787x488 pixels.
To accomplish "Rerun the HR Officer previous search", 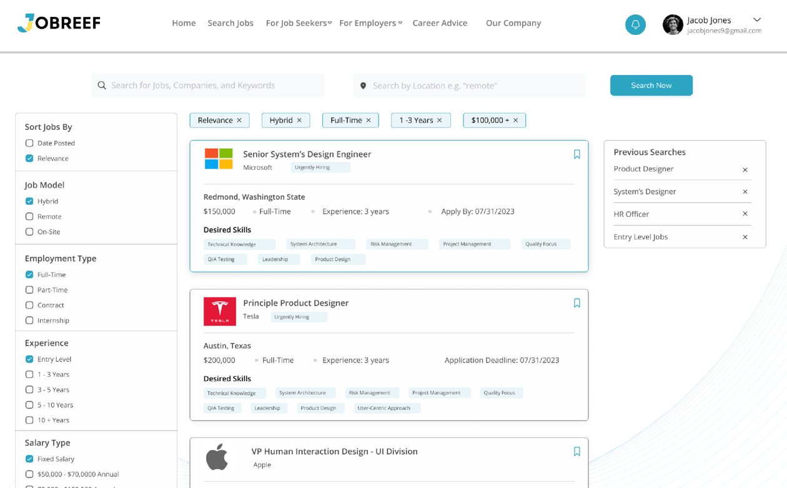I will 631,214.
